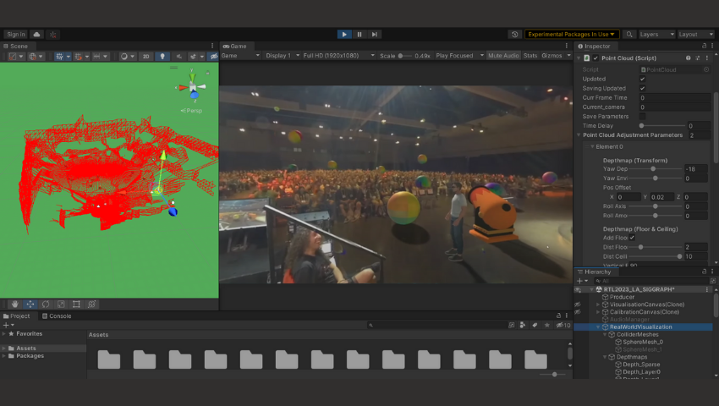Click Mute Audio button

(503, 56)
